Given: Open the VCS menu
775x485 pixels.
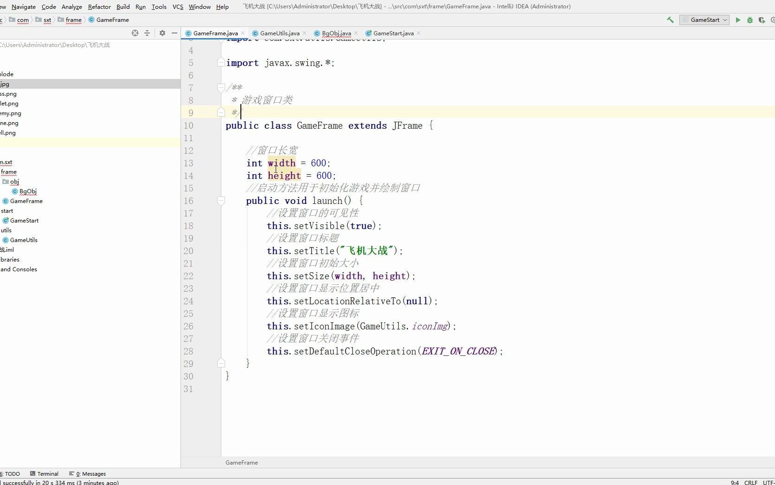Looking at the screenshot, I should coord(178,7).
